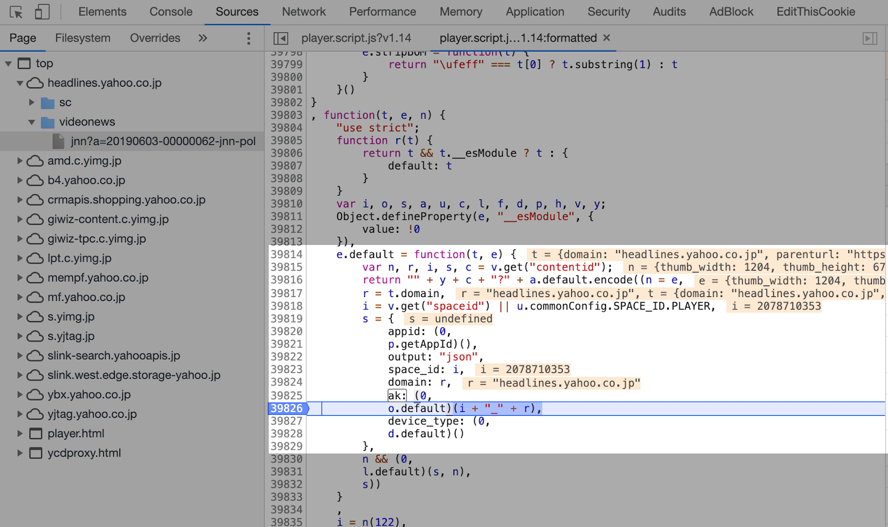This screenshot has height=527, width=888.
Task: Select the sc folder icon
Action: (48, 103)
